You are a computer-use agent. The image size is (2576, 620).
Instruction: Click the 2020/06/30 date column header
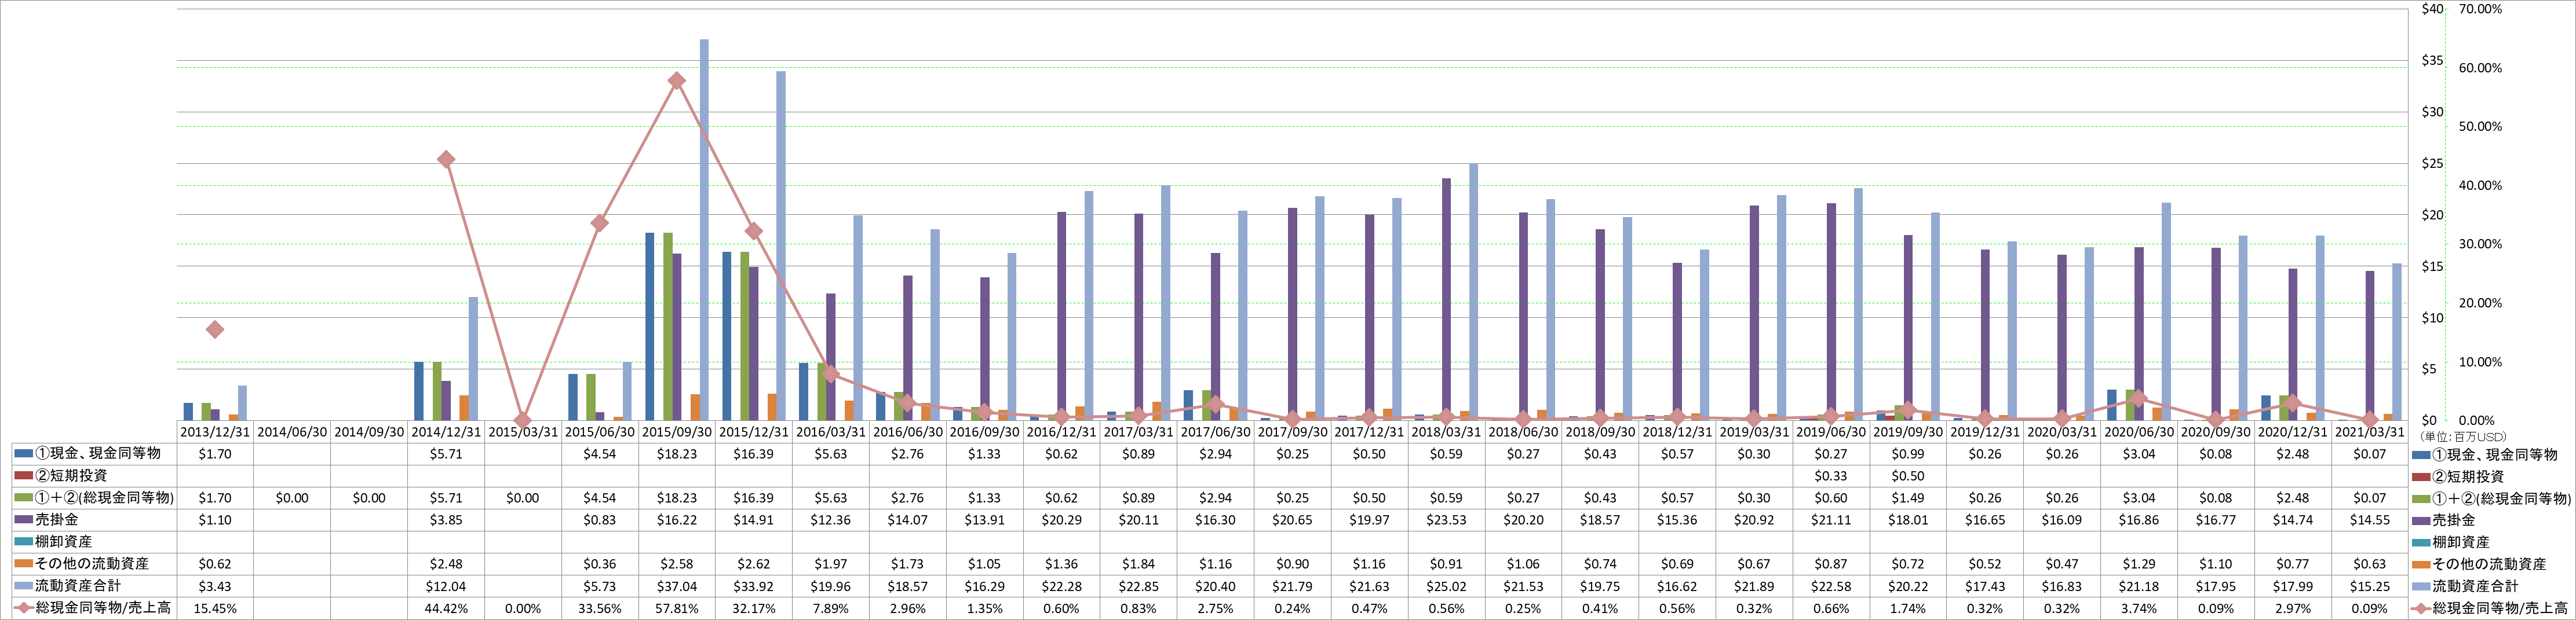2139,432
